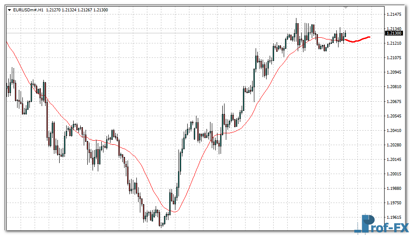Click the gray chart shift triangle marker

click(346, 7)
